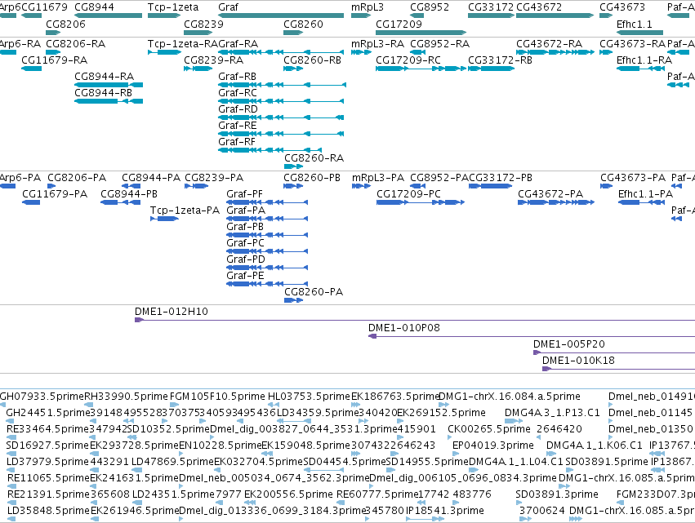Click the CG8952 gene label
This screenshot has height=523, width=695.
coord(429,7)
